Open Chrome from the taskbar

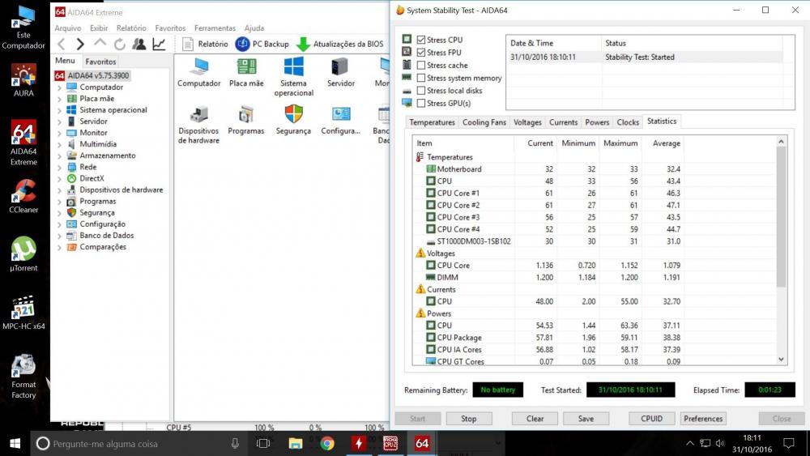pos(327,443)
